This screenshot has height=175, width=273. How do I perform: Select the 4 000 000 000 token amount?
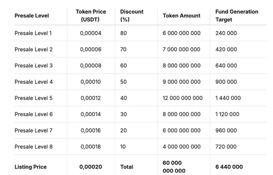(181, 147)
